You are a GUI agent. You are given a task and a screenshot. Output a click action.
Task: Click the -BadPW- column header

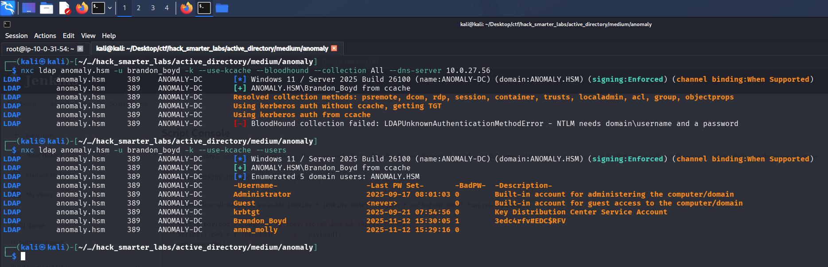(470, 185)
